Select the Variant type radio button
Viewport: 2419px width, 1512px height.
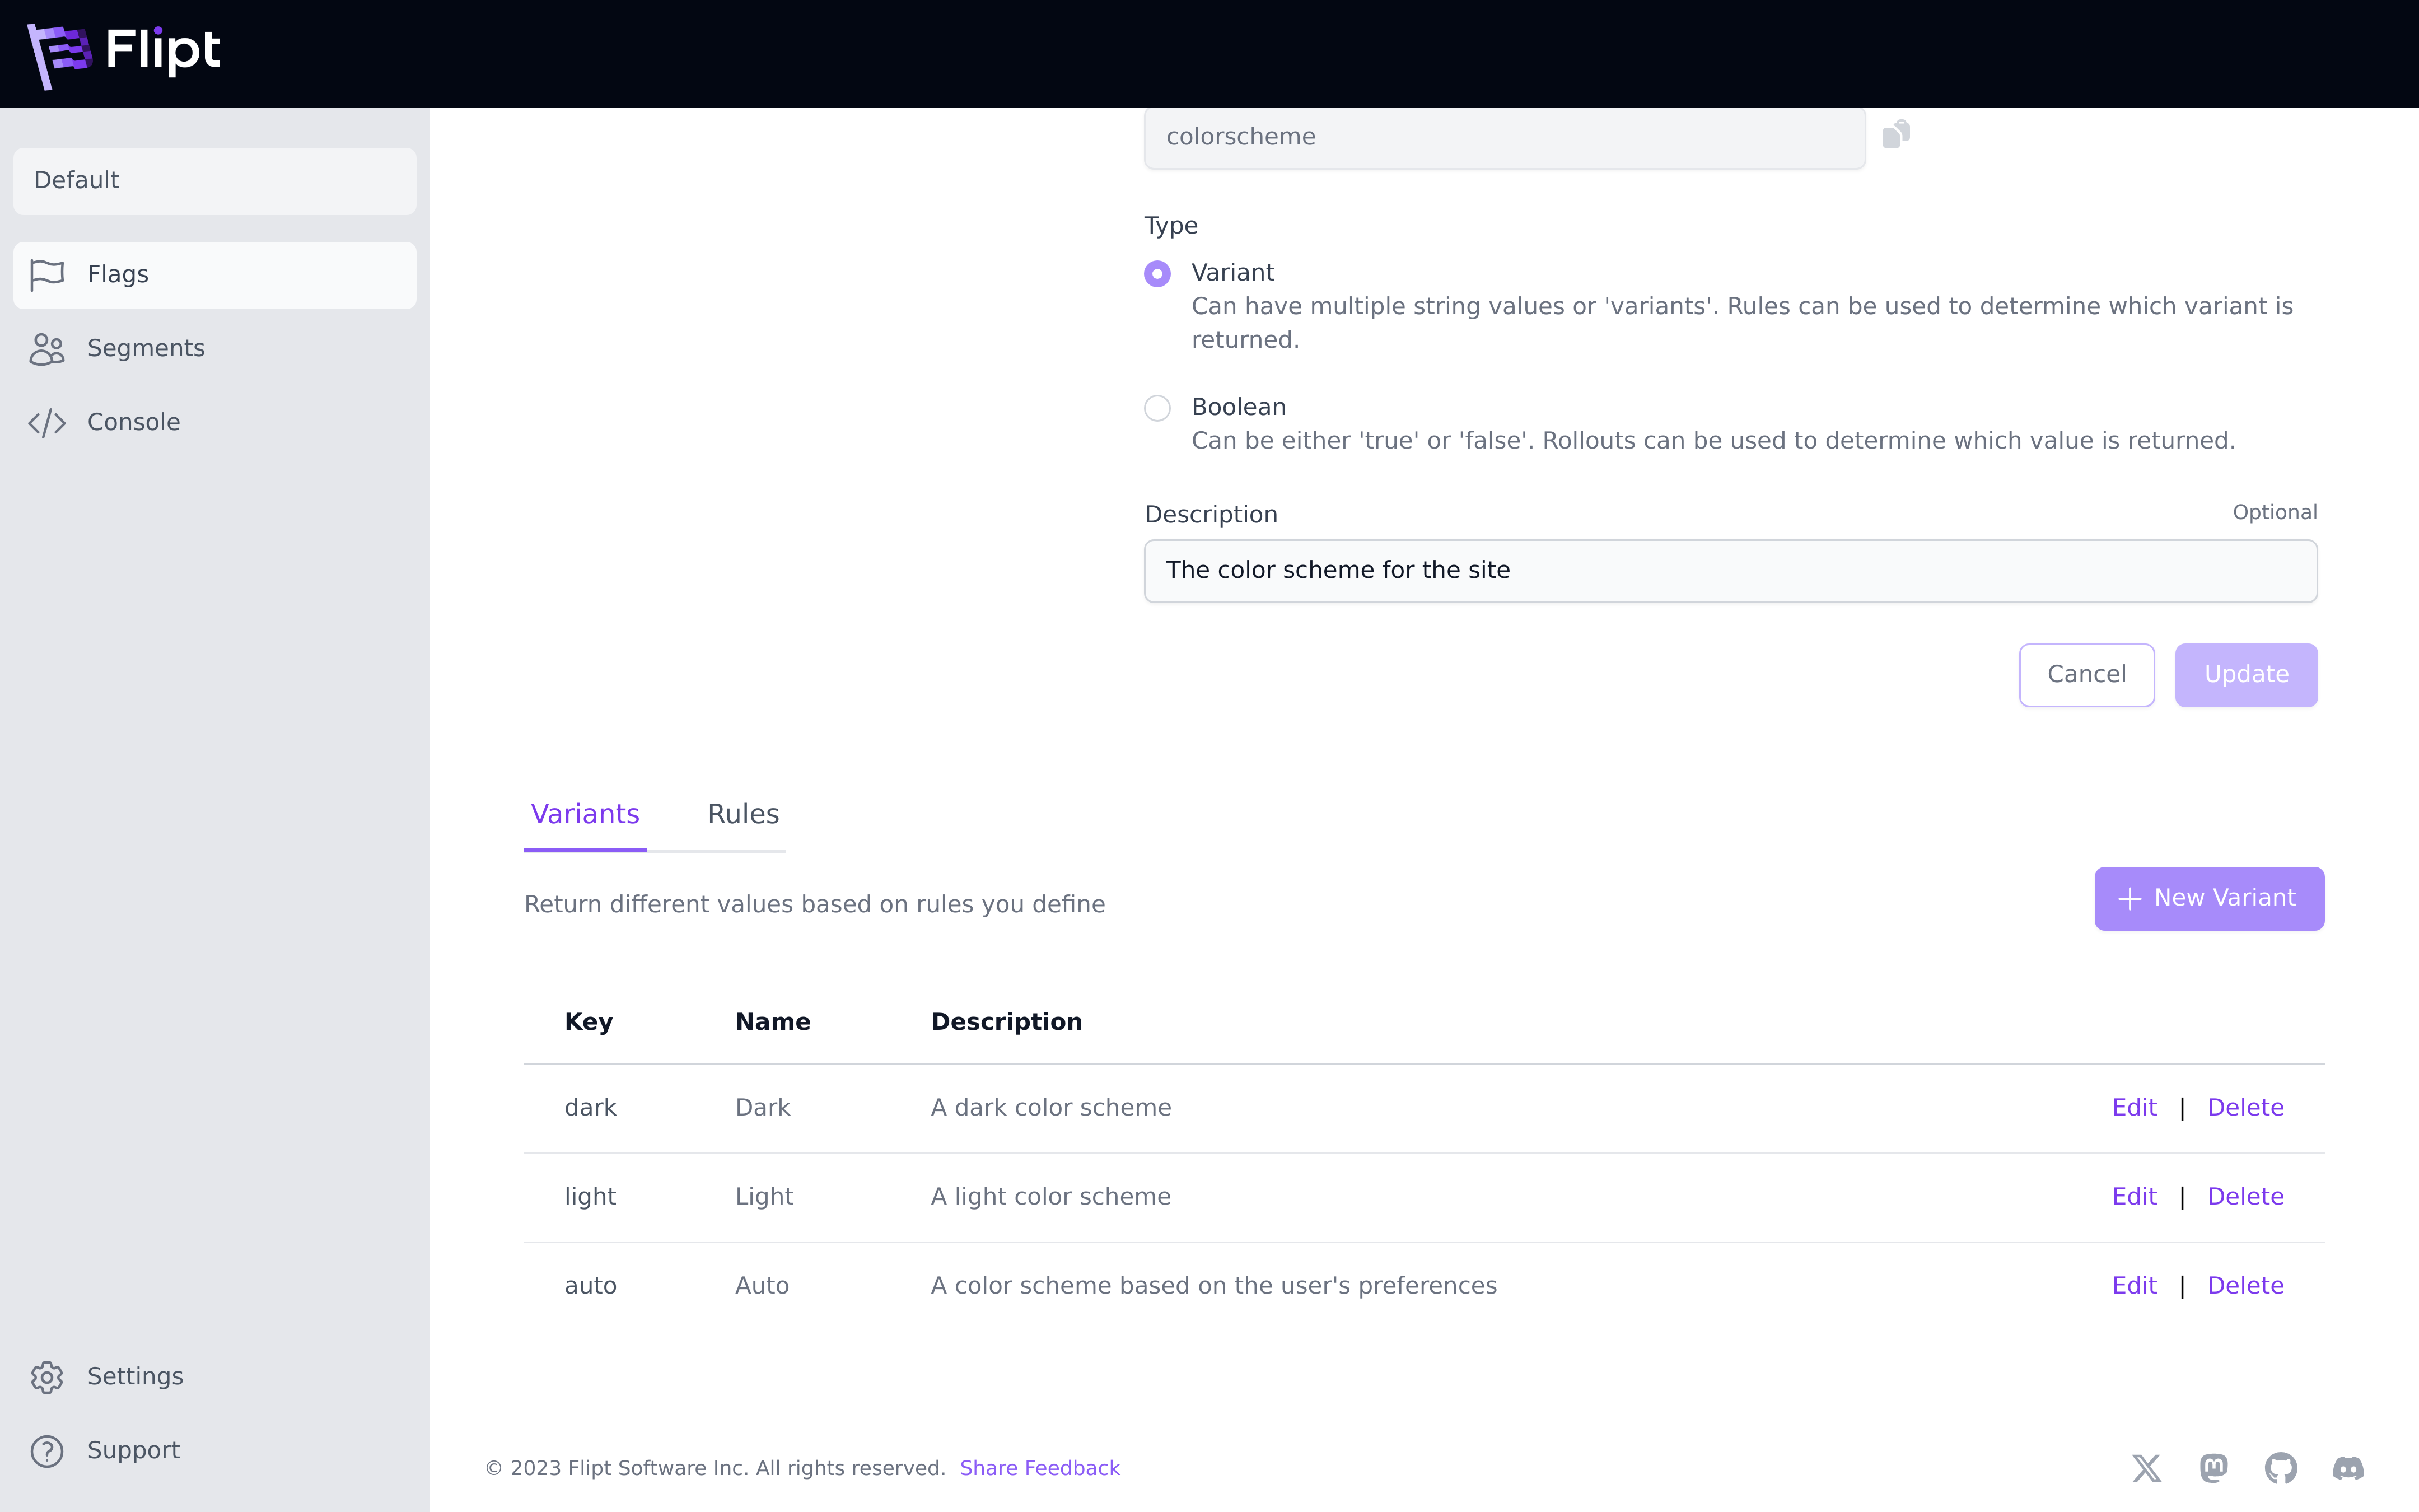pyautogui.click(x=1156, y=273)
